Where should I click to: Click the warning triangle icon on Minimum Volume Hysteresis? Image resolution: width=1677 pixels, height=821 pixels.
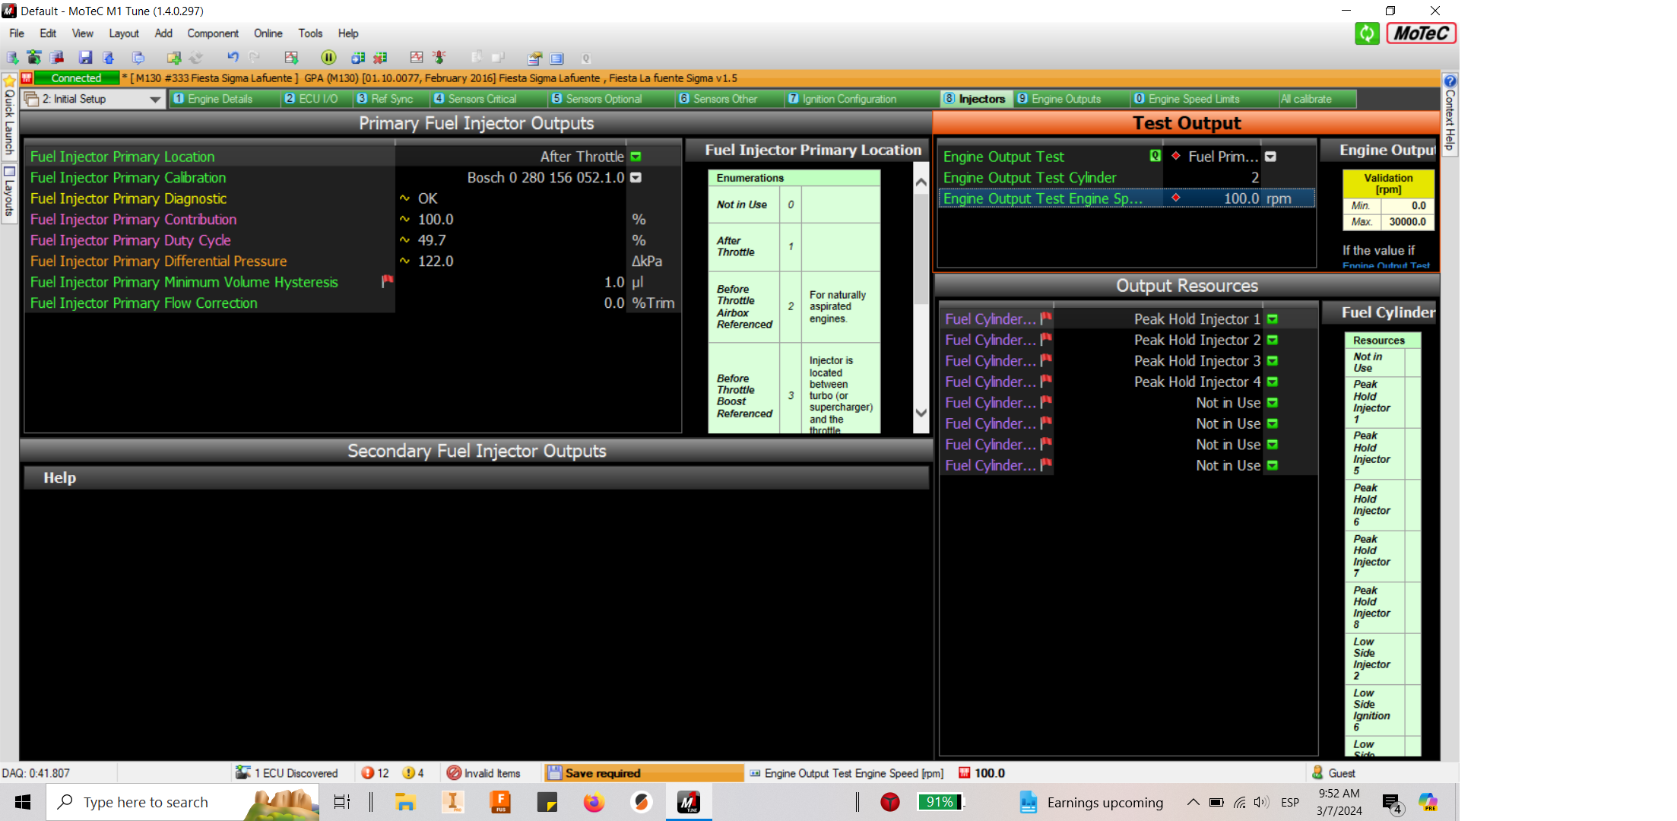coord(387,281)
